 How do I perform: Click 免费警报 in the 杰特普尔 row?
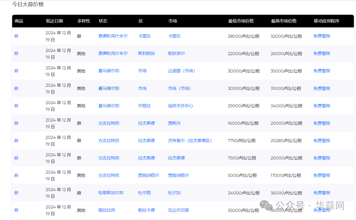click(x=322, y=141)
